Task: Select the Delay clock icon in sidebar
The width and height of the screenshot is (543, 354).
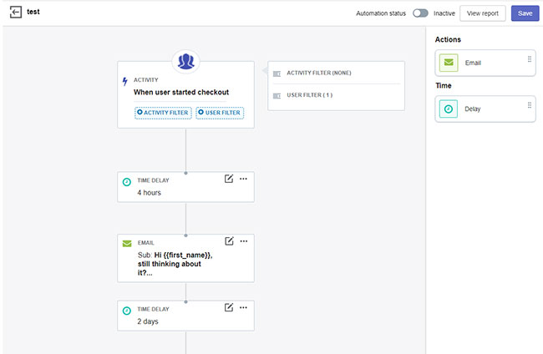Action: pos(449,109)
